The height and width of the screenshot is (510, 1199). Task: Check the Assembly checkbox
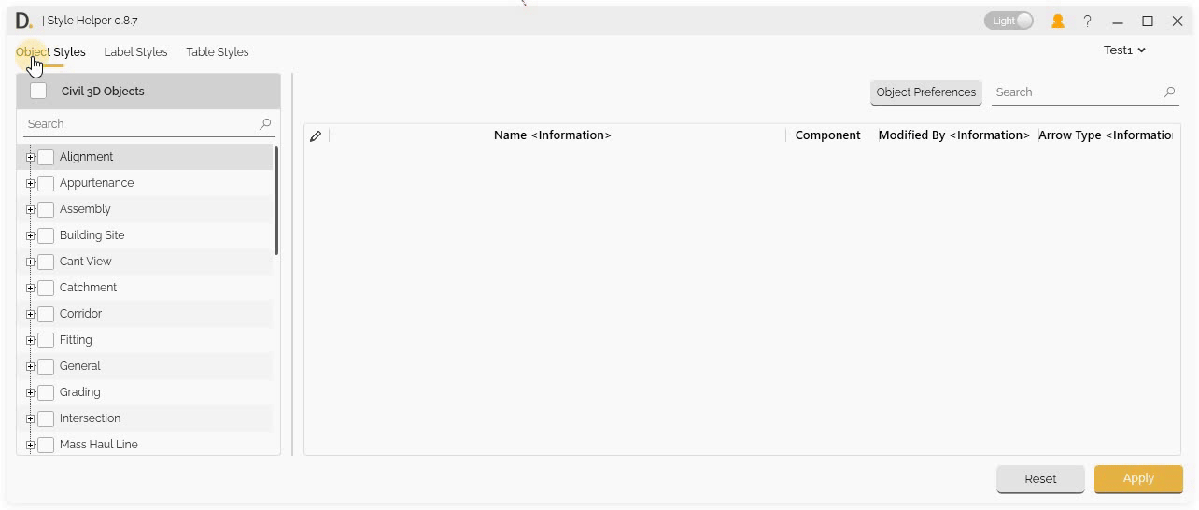tap(46, 209)
